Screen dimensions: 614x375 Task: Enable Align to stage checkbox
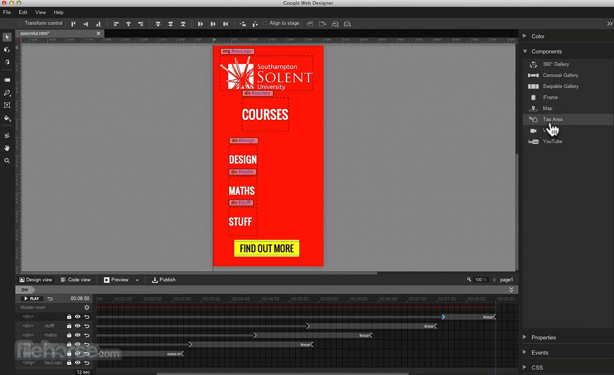[265, 23]
